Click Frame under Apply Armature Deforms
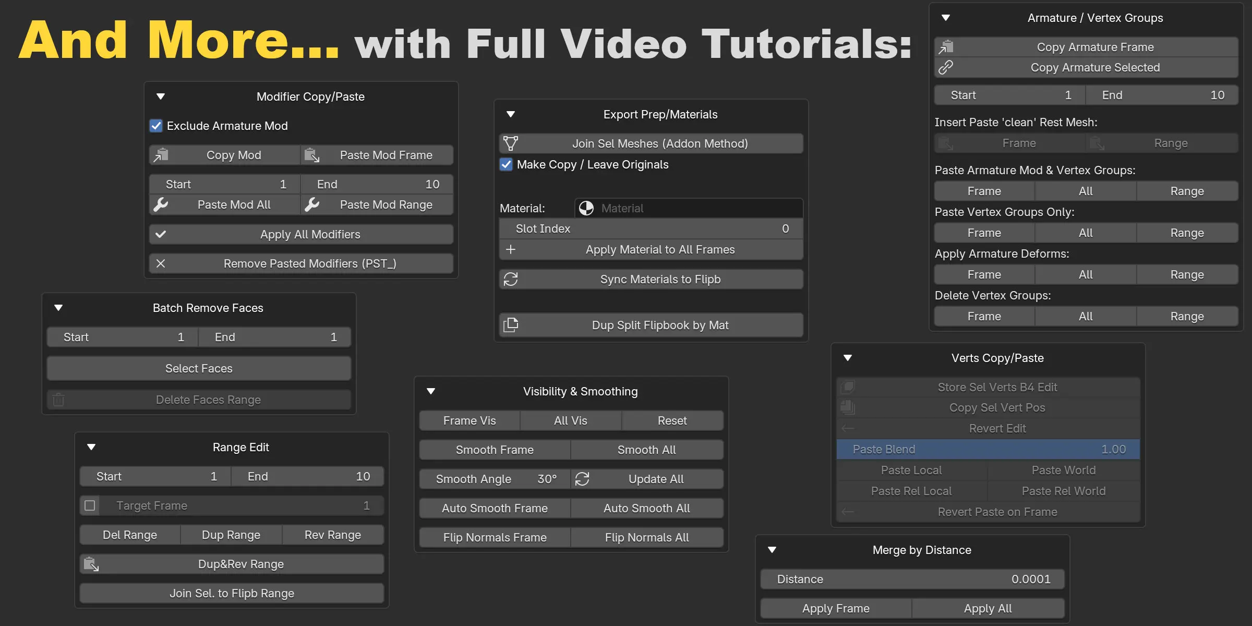1252x626 pixels. click(x=984, y=274)
